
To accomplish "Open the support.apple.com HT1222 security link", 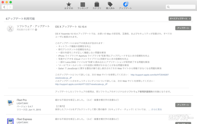I will [x=81, y=84].
